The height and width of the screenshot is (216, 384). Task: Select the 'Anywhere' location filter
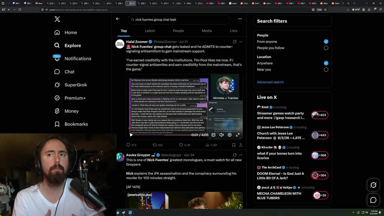point(326,63)
